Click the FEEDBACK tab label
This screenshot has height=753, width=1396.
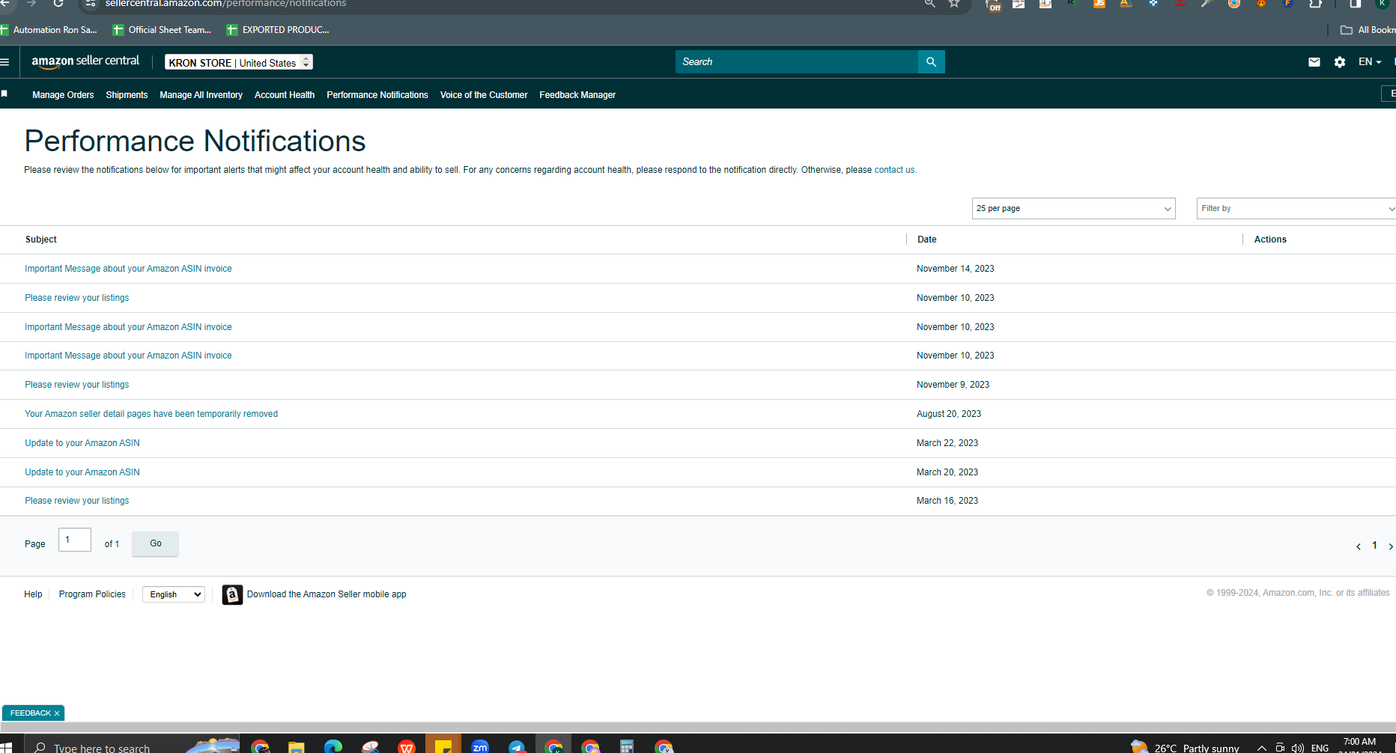31,713
